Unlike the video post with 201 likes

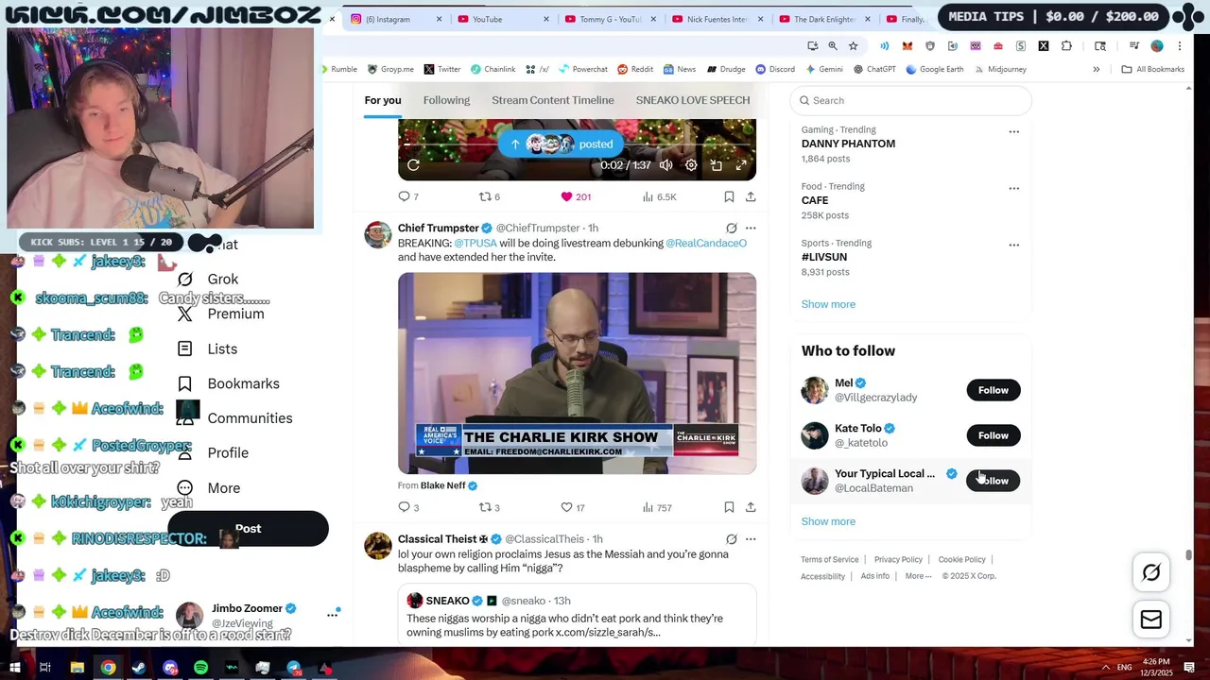pyautogui.click(x=575, y=196)
